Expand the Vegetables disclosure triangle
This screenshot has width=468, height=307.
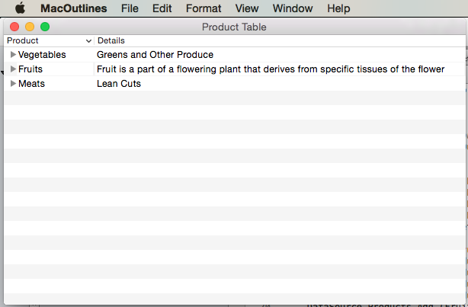pos(13,55)
